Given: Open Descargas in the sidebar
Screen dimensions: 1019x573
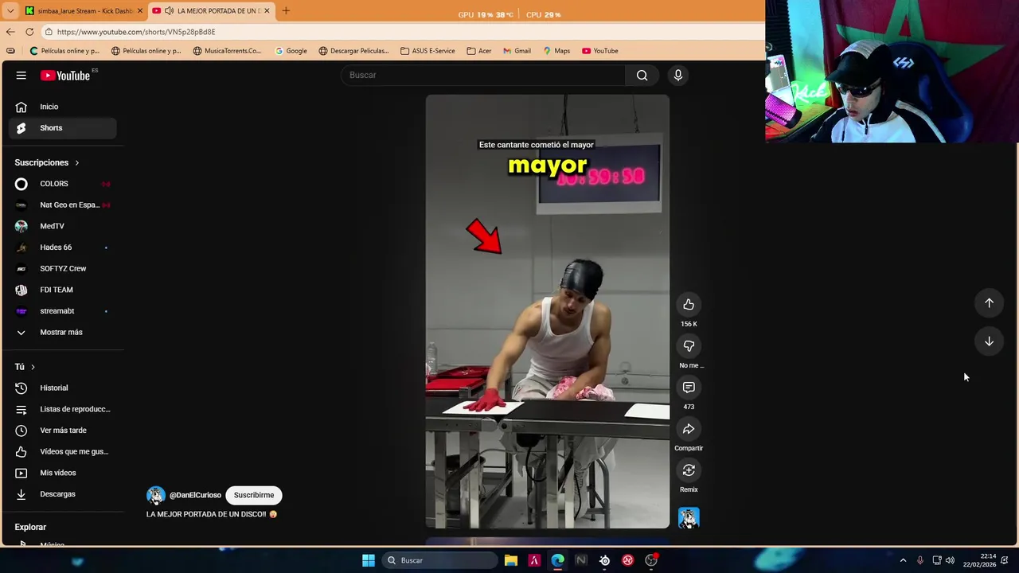Looking at the screenshot, I should click(62, 494).
